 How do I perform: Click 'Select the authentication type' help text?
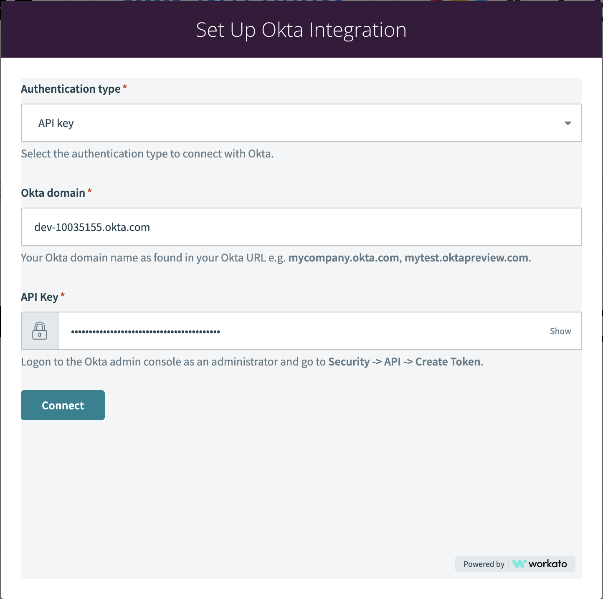pos(147,154)
